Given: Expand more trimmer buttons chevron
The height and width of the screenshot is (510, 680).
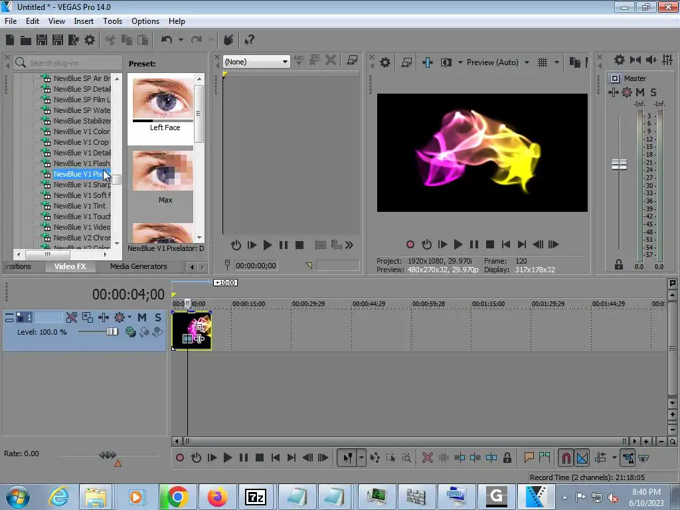Looking at the screenshot, I should tap(349, 245).
